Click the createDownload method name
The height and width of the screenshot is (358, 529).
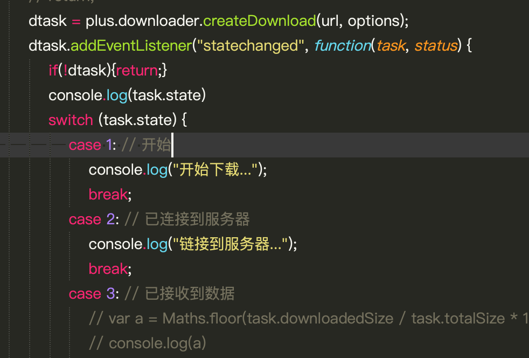[259, 21]
